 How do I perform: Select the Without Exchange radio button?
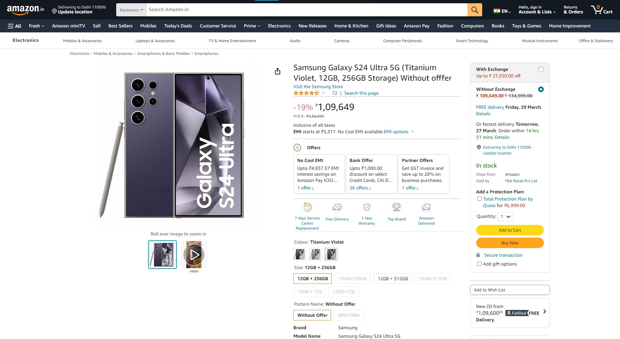(541, 89)
